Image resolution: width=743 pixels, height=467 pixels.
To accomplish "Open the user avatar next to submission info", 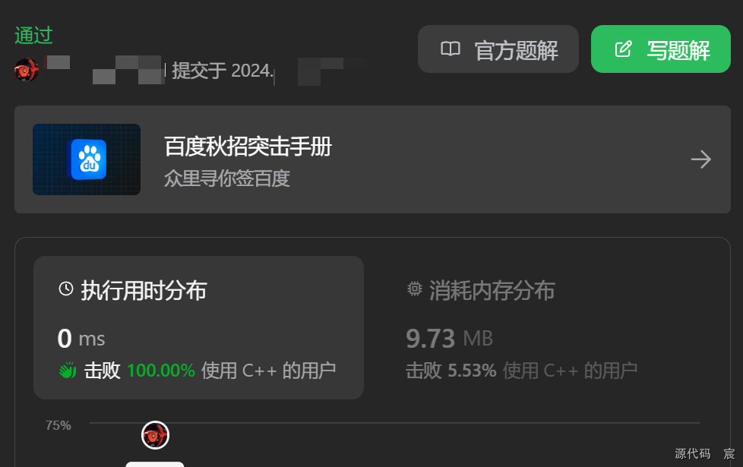I will 27,70.
